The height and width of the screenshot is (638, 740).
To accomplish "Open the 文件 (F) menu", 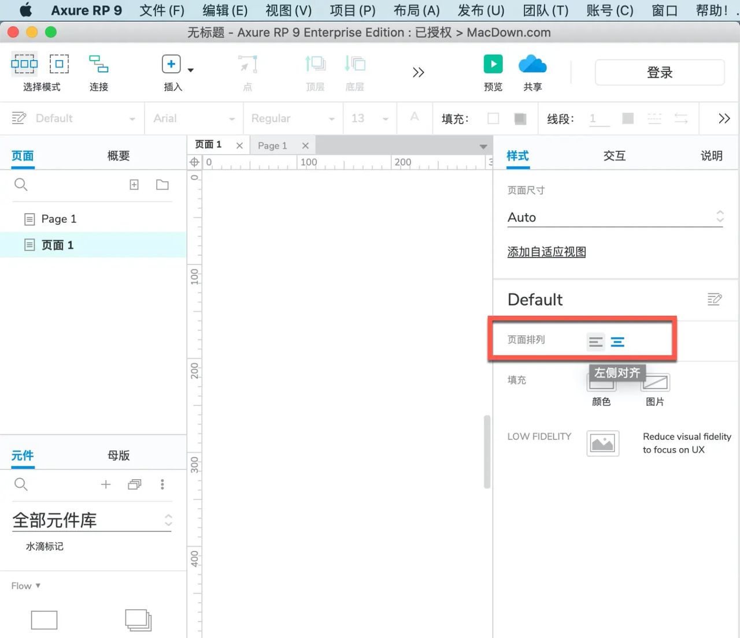I will click(162, 10).
